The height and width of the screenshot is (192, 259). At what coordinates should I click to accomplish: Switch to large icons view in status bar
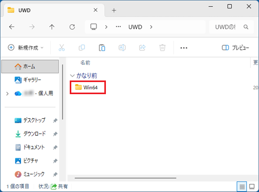pos(252,187)
